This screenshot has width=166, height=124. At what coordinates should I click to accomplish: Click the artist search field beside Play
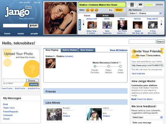[15, 26]
